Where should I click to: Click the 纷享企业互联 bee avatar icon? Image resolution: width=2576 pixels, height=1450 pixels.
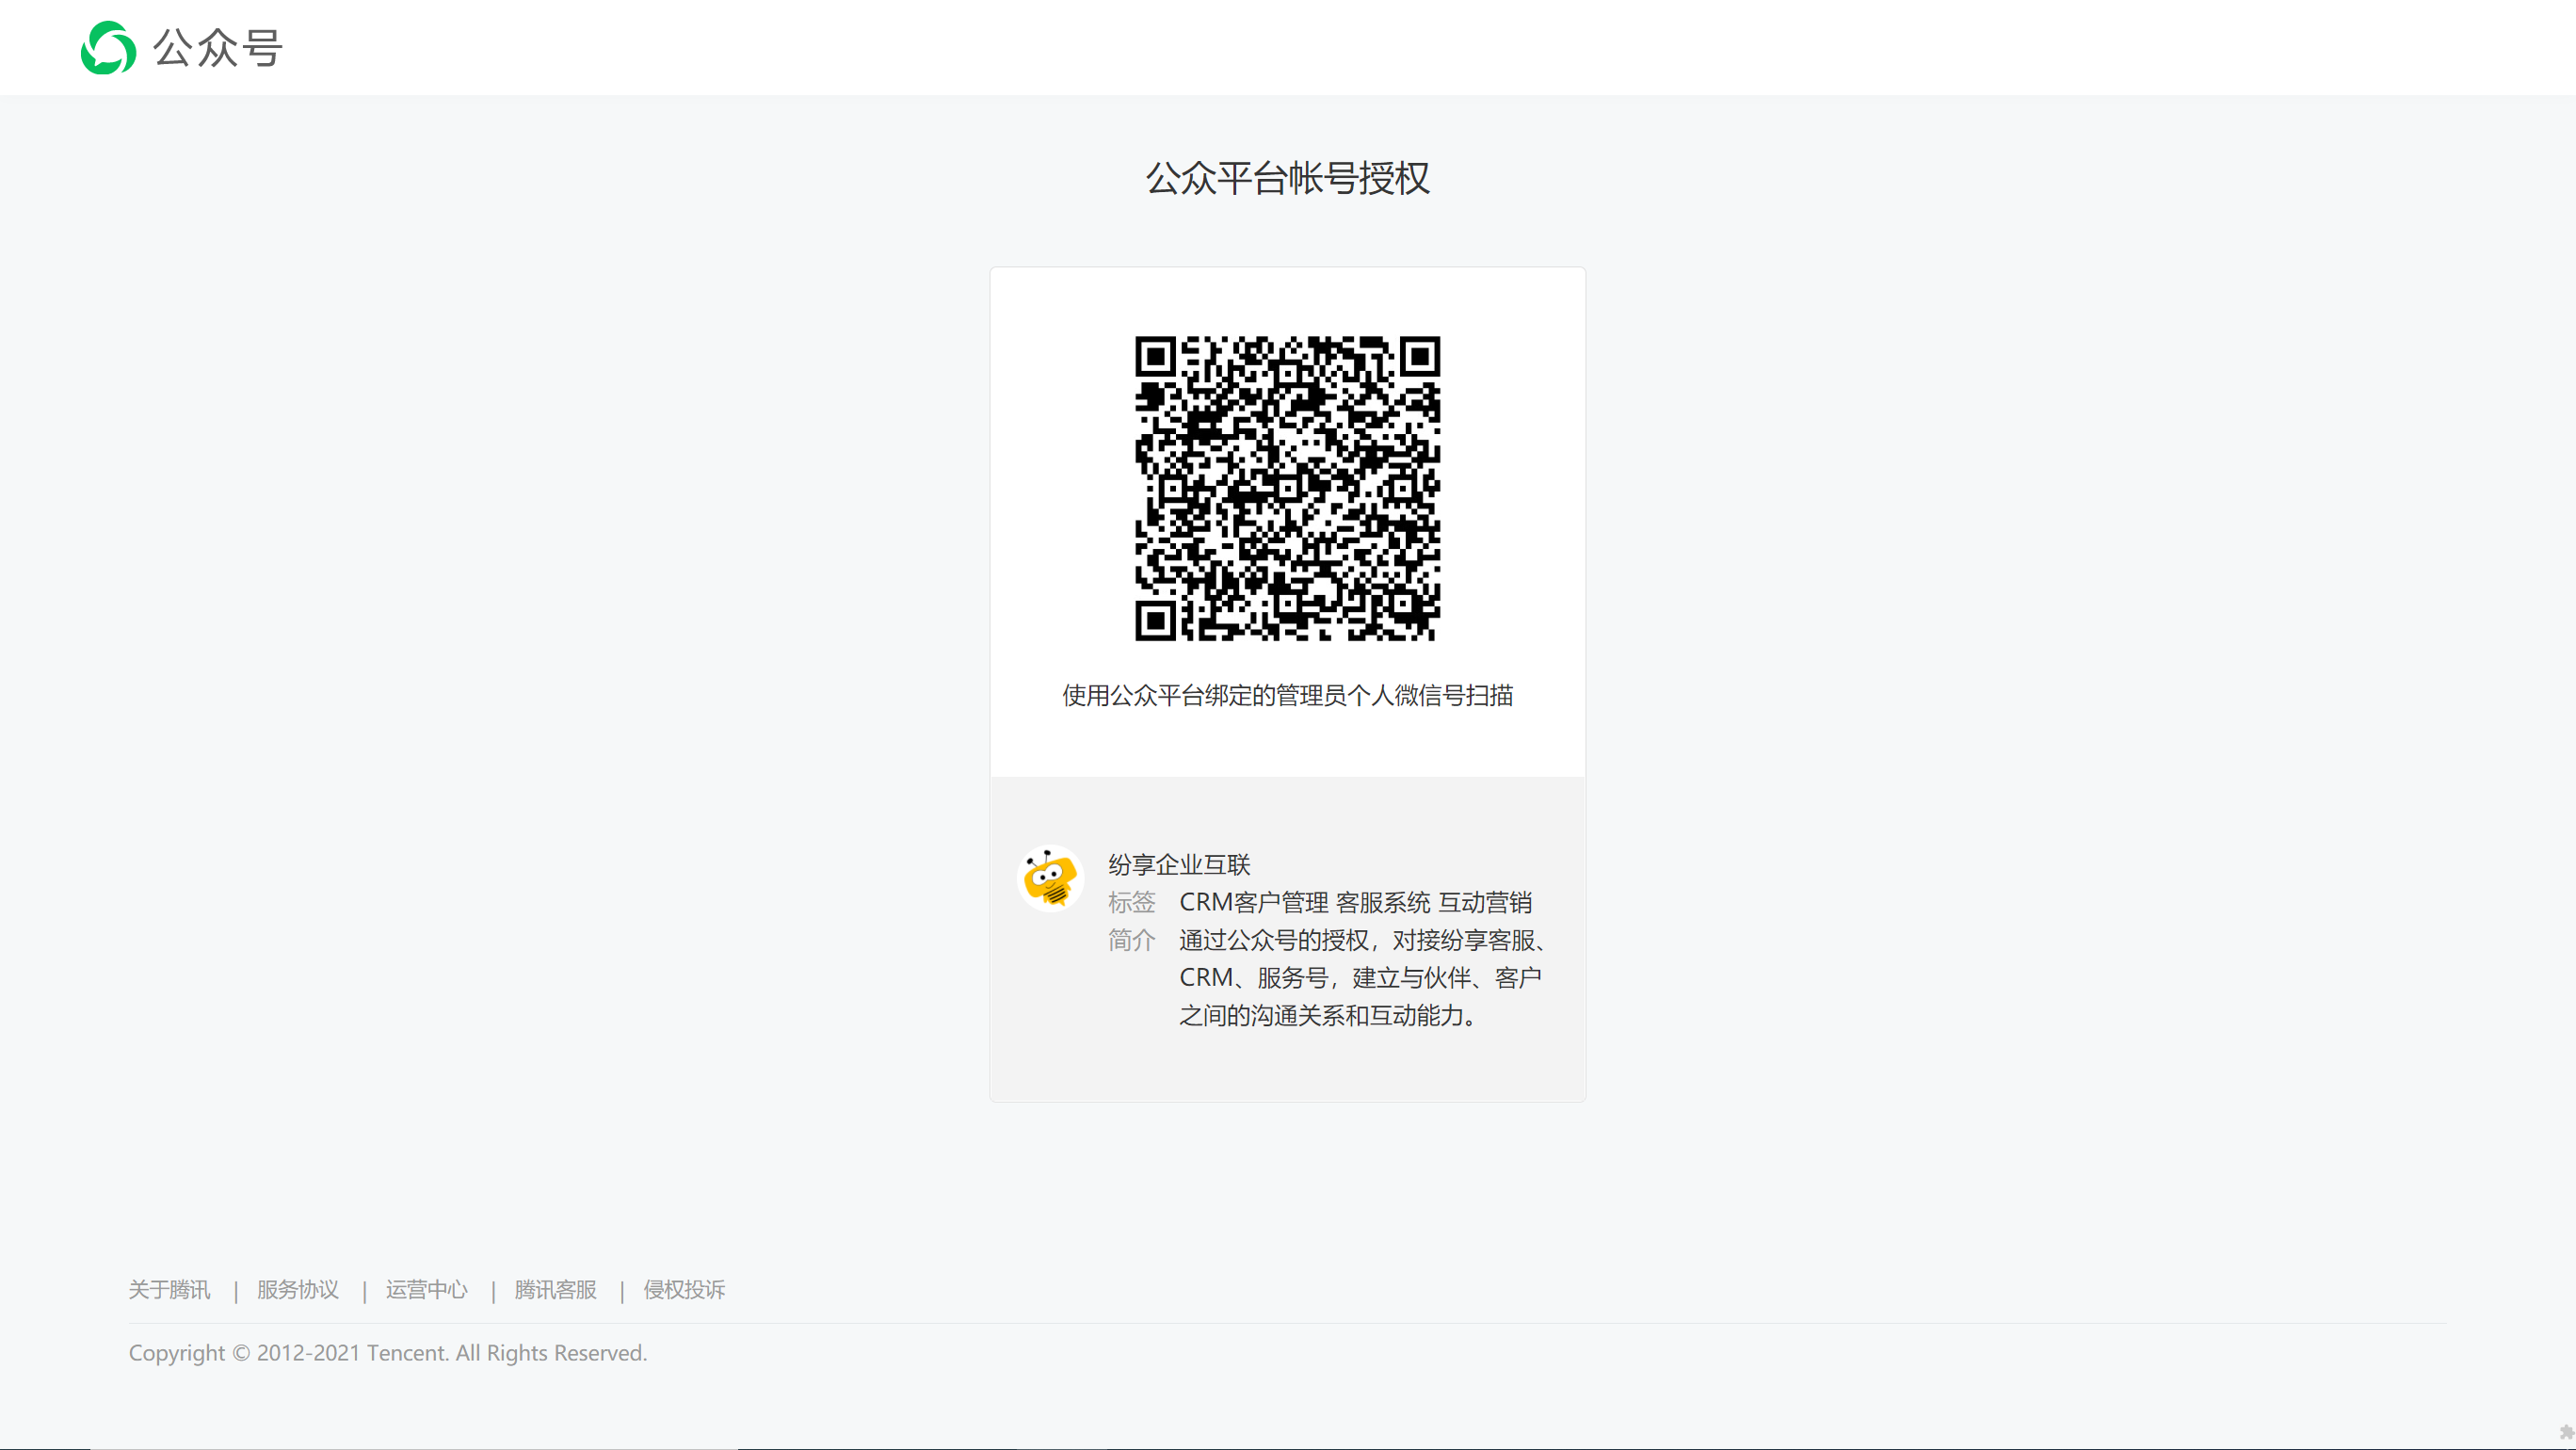tap(1050, 878)
